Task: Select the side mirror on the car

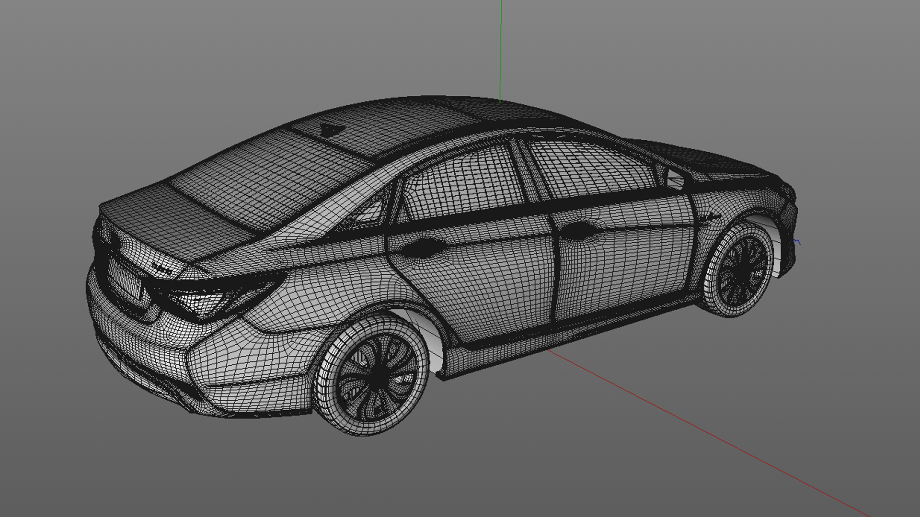Action: [675, 180]
